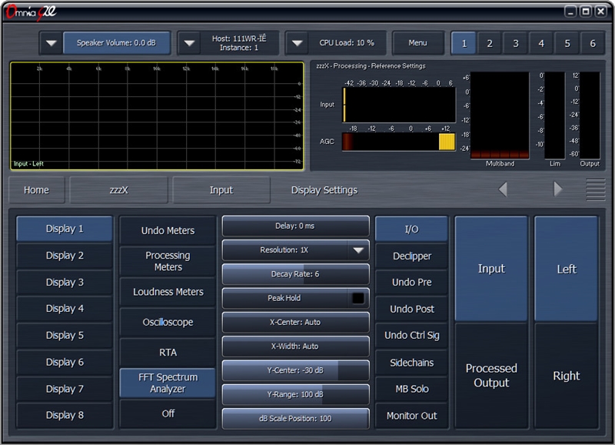This screenshot has width=615, height=445.
Task: Go to Home in breadcrumb
Action: (x=36, y=190)
